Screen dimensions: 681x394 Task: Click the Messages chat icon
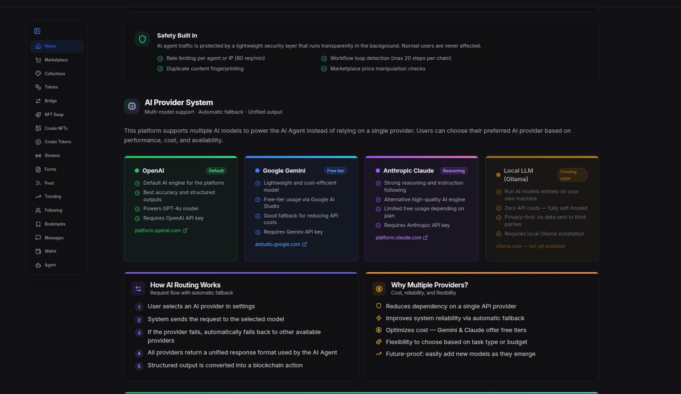coord(38,238)
